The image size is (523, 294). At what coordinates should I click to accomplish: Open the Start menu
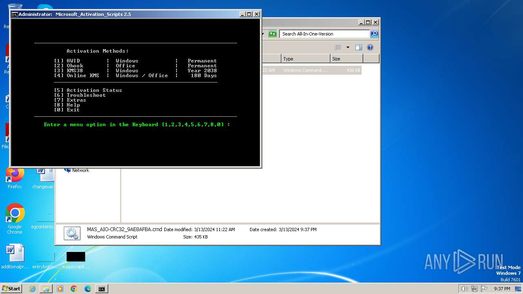click(x=11, y=288)
